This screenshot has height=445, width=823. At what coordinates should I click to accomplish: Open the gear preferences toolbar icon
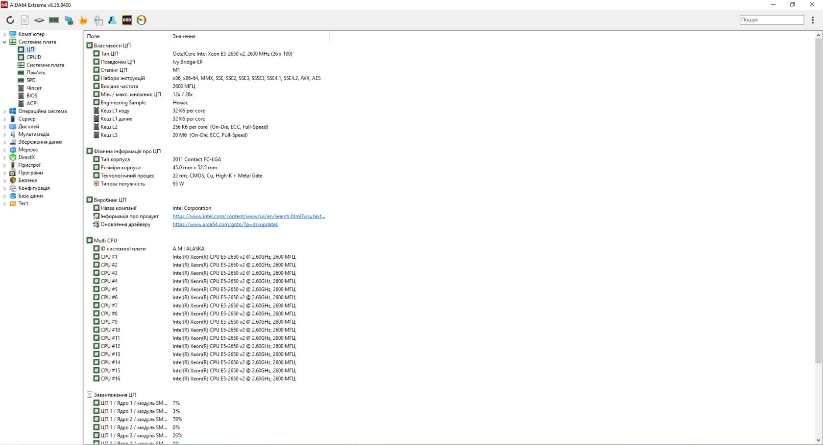[x=98, y=20]
